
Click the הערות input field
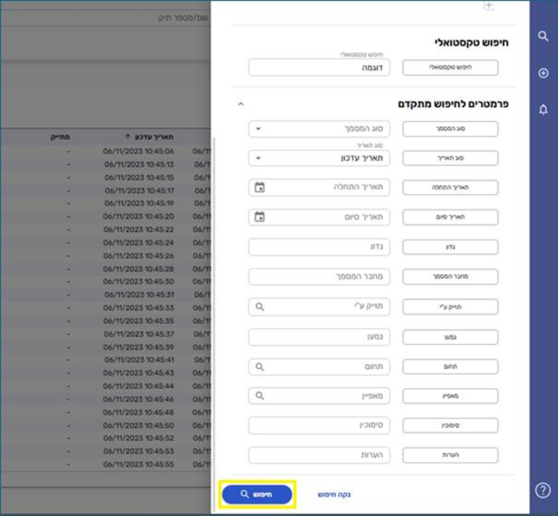(318, 455)
